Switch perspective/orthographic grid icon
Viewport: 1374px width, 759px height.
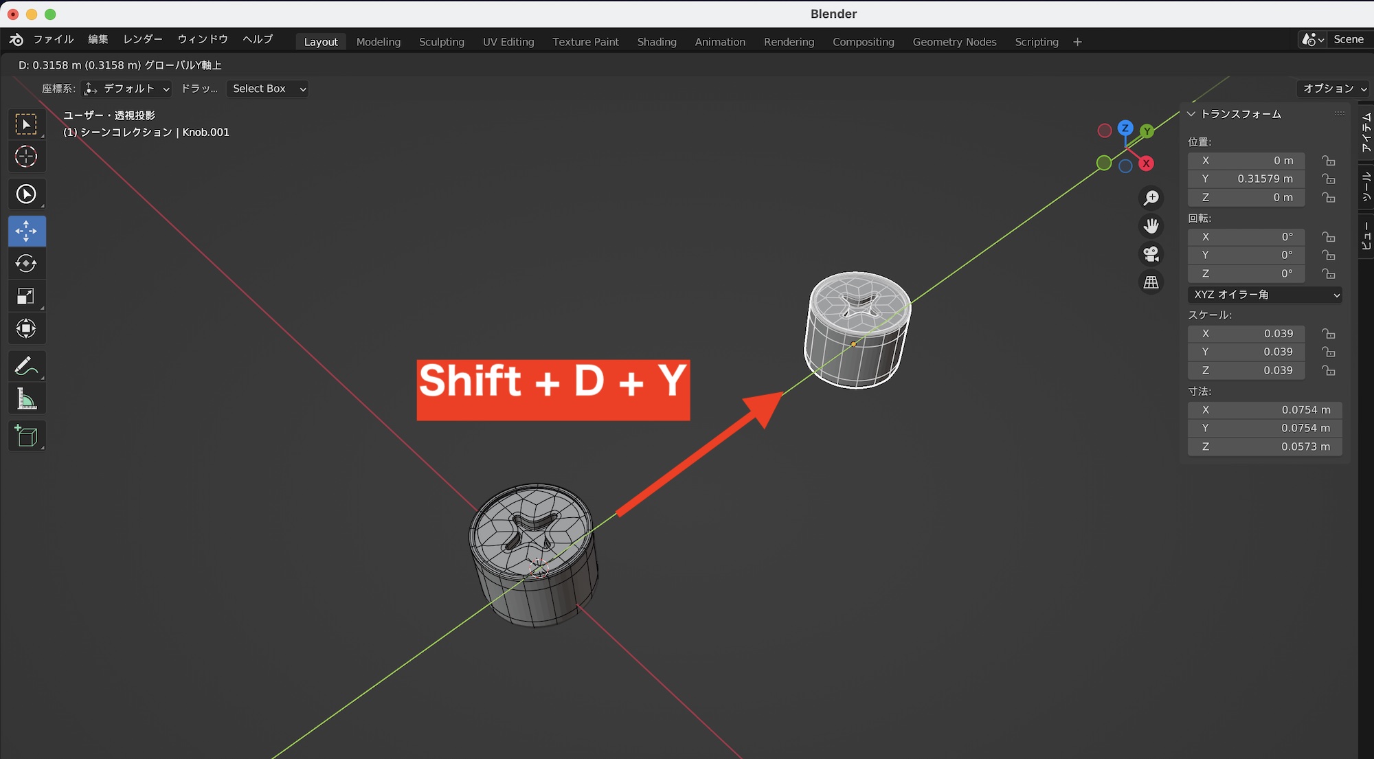[x=1151, y=282]
